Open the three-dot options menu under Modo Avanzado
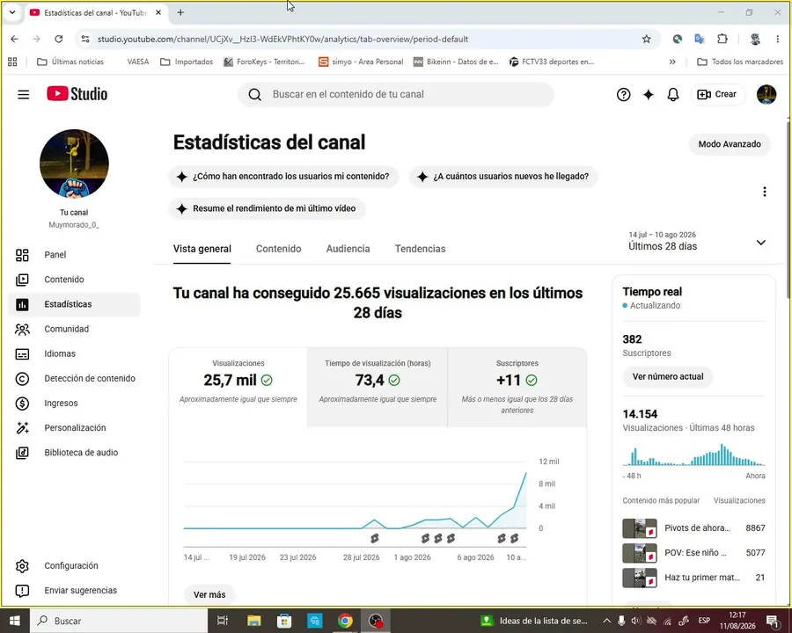 [764, 192]
